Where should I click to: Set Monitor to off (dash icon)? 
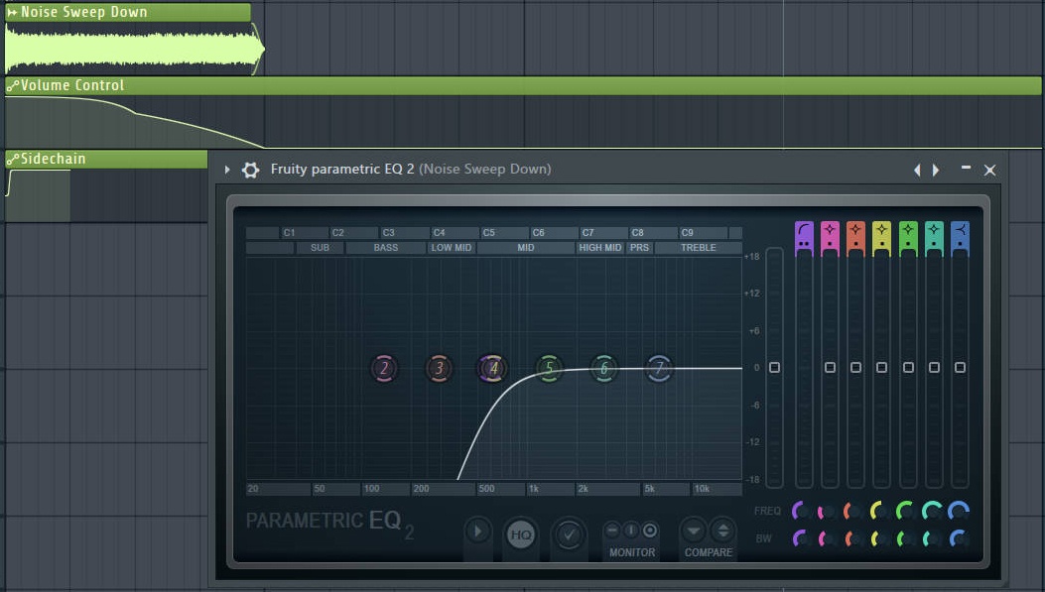click(x=611, y=531)
